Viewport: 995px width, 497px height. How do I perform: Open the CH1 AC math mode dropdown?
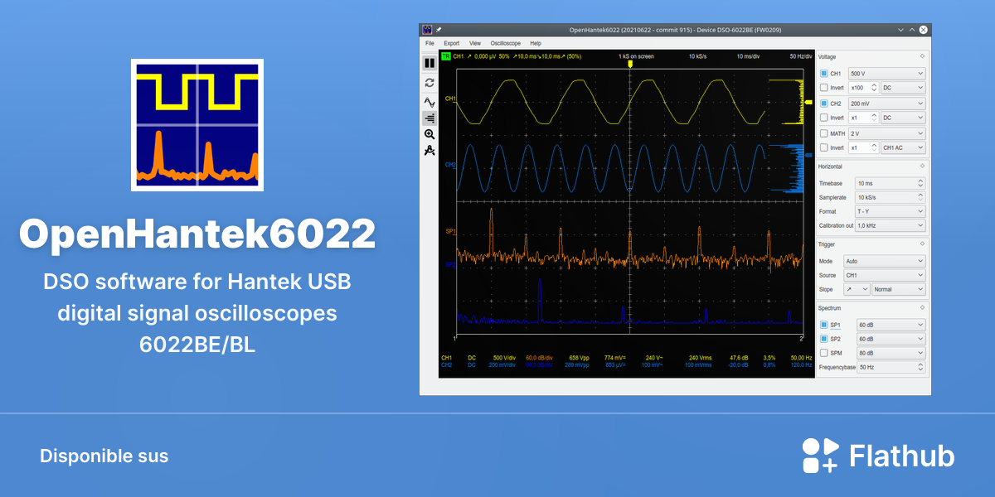tap(902, 147)
